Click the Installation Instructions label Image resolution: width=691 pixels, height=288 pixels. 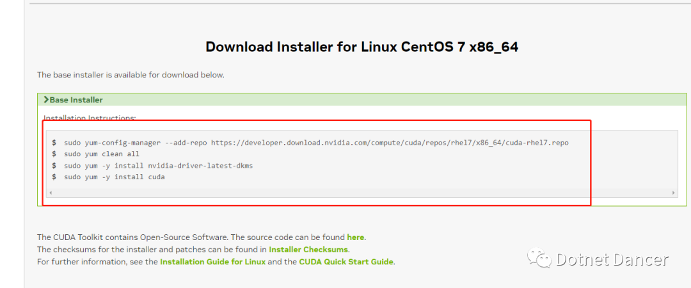point(90,118)
